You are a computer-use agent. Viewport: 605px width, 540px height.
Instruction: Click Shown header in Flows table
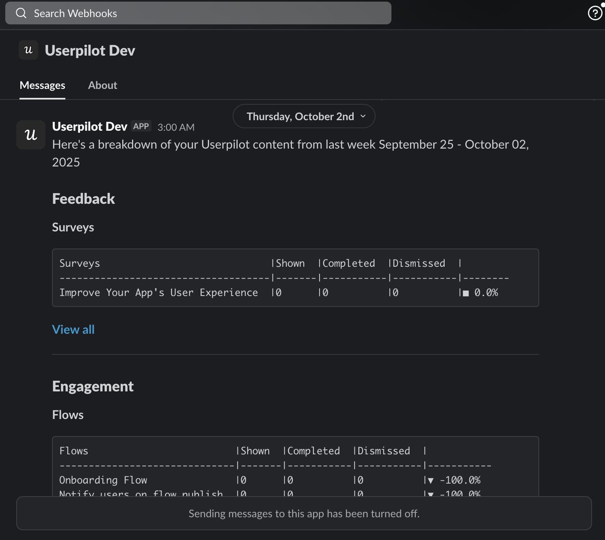click(x=255, y=451)
